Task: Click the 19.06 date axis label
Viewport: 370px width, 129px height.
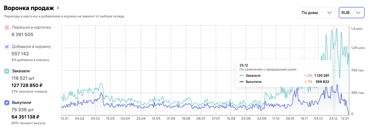Action: pos(186,118)
